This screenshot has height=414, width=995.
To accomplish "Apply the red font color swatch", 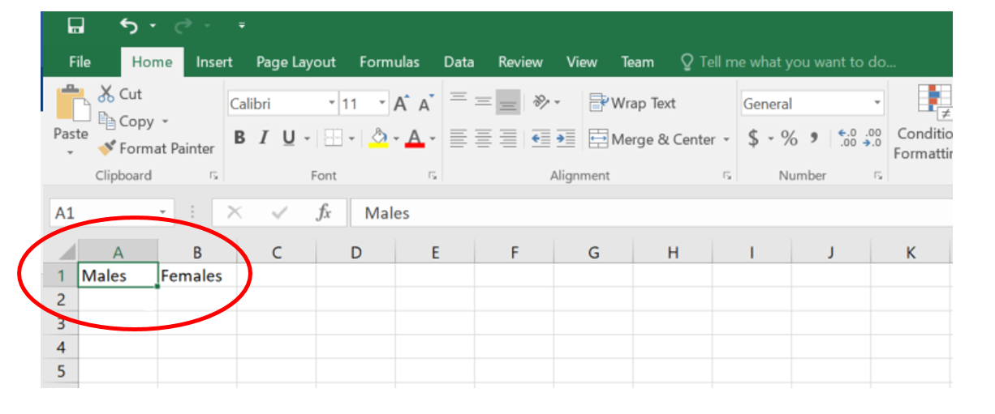I will click(x=415, y=139).
